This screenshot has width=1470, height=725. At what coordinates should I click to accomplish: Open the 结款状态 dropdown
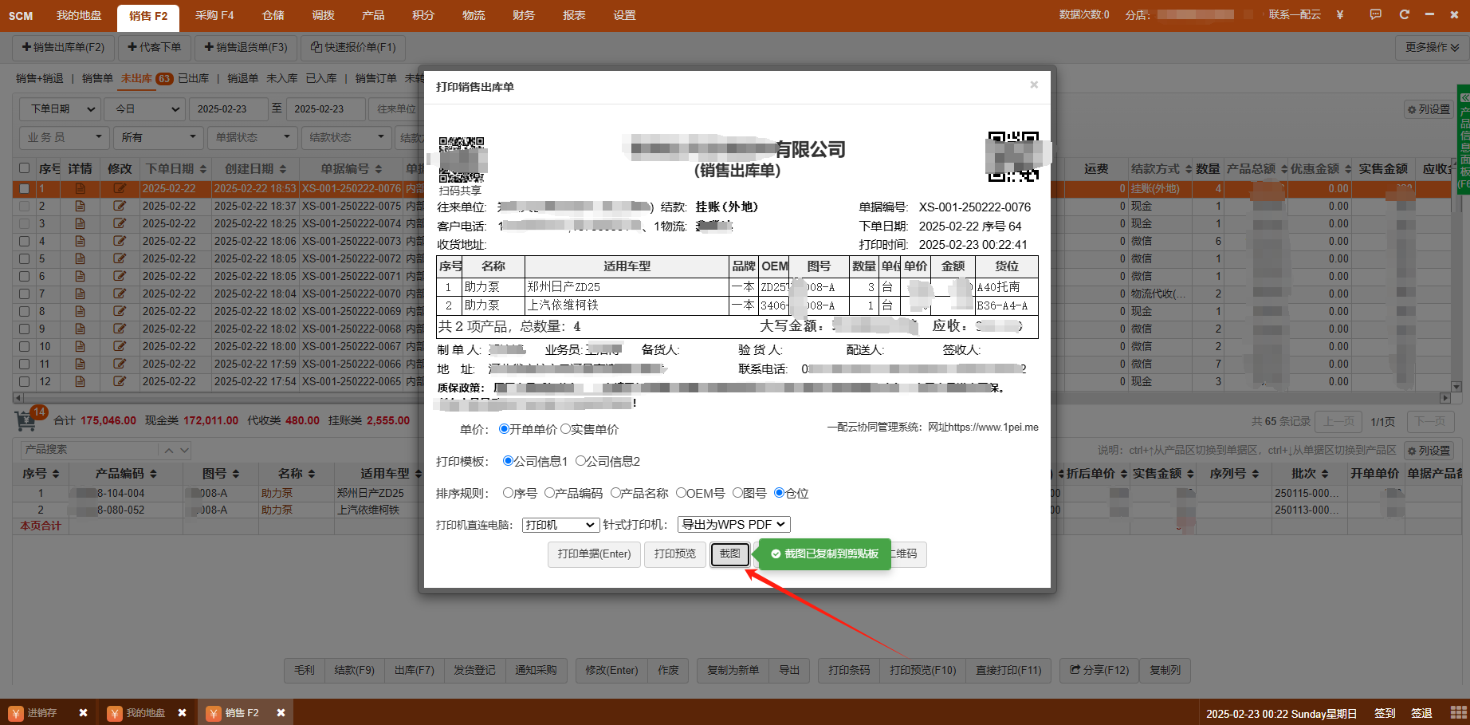pos(346,137)
